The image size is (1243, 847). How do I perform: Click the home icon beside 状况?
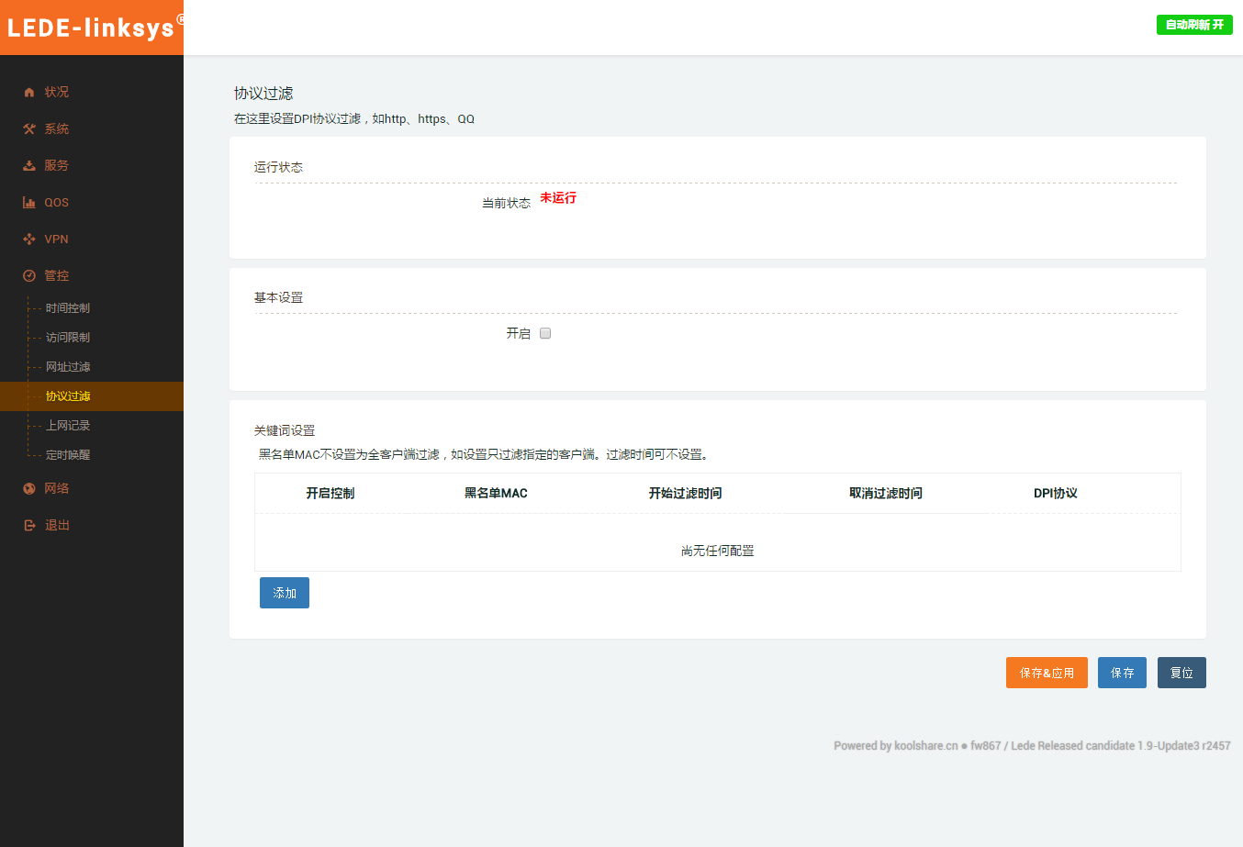click(x=29, y=92)
